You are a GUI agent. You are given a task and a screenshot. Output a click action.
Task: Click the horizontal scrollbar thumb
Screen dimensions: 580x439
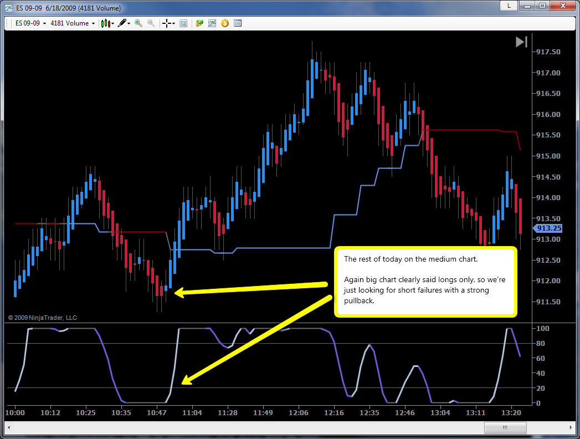click(505, 427)
